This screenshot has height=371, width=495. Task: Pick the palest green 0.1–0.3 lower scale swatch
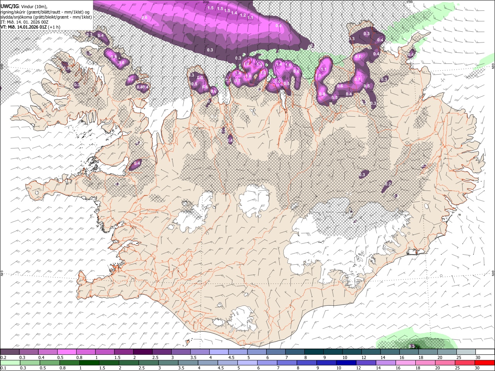pos(10,362)
